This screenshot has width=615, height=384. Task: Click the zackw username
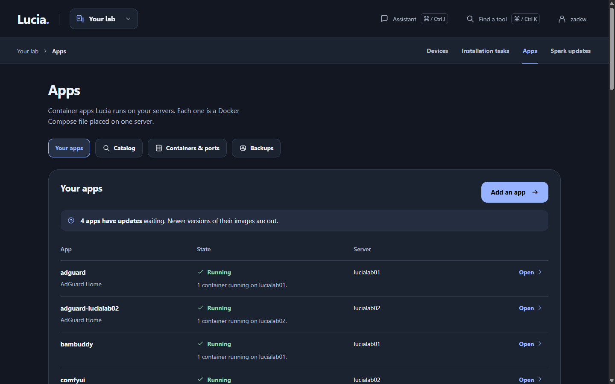(x=578, y=19)
